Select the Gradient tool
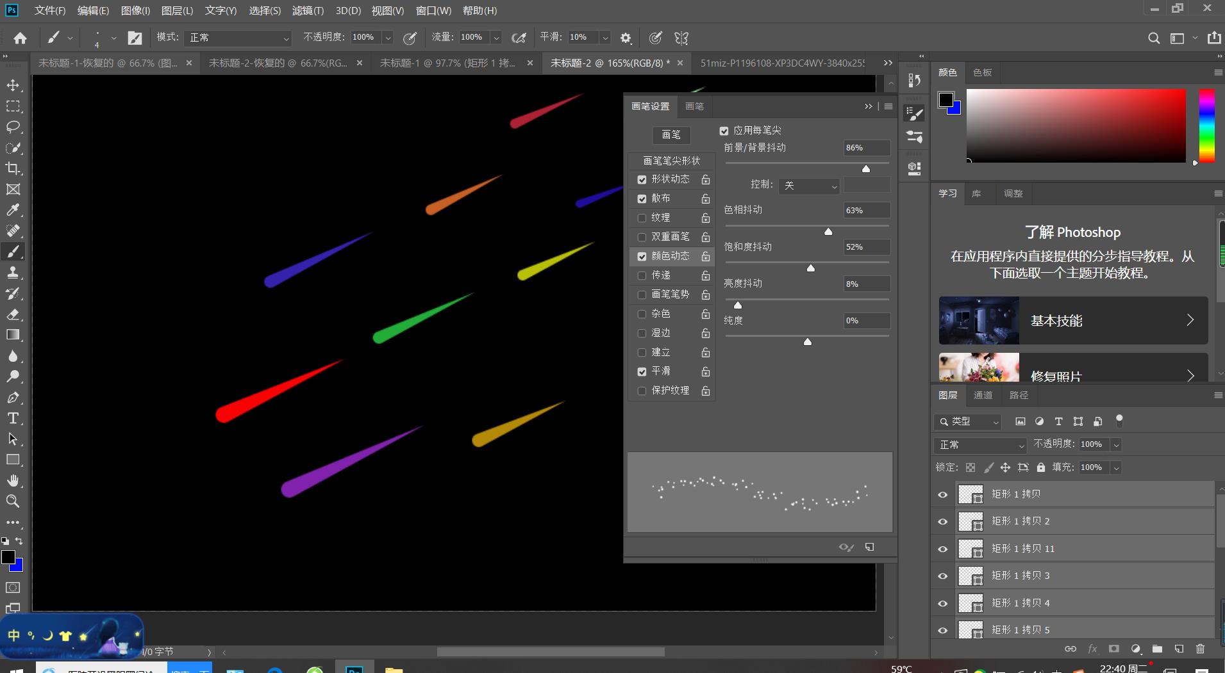This screenshot has width=1225, height=673. pyautogui.click(x=13, y=335)
